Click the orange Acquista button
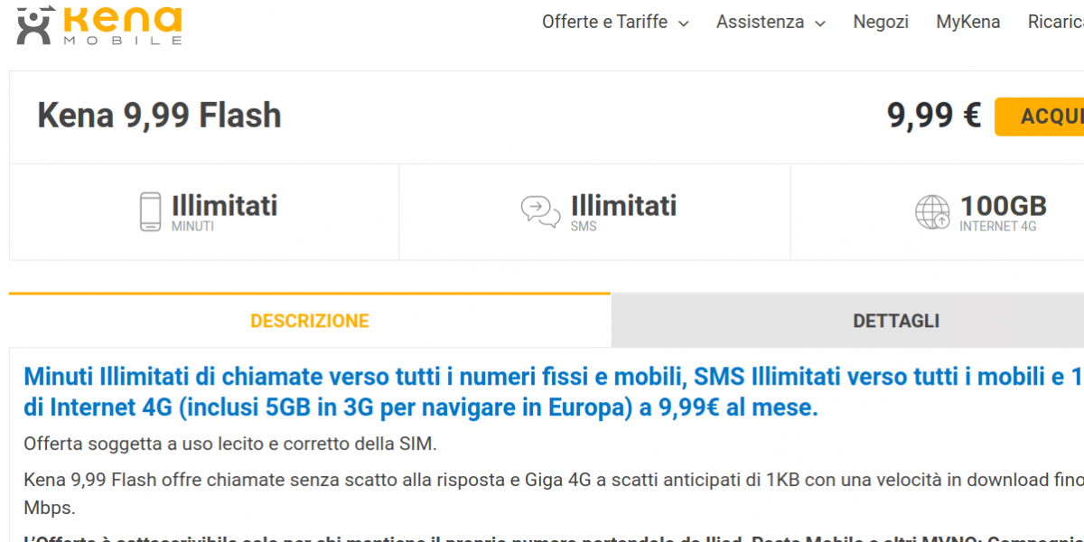Image resolution: width=1084 pixels, height=542 pixels. click(x=1040, y=117)
